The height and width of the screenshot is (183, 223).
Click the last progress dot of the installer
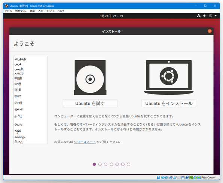click(128, 164)
